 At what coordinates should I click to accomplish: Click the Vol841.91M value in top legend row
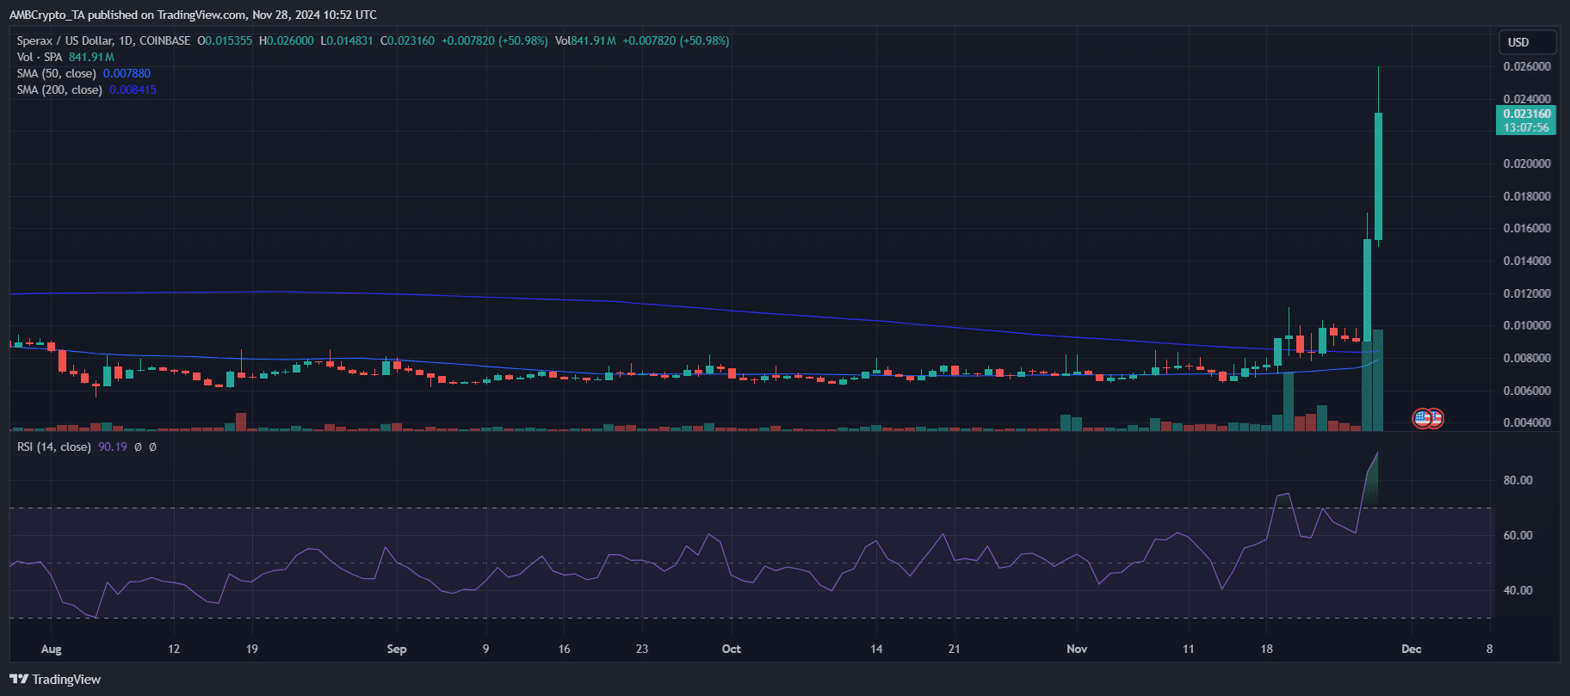(585, 40)
